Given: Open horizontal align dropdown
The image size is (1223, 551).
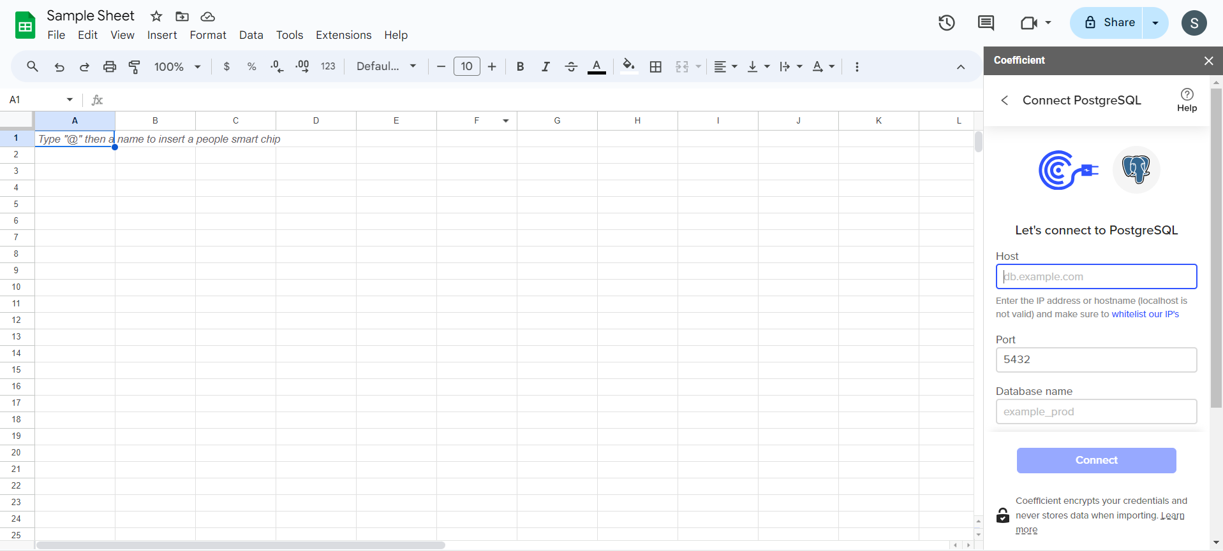Looking at the screenshot, I should (x=725, y=67).
